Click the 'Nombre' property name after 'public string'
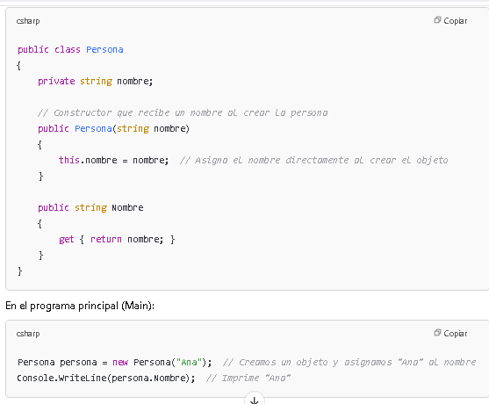This screenshot has height=404, width=489. pyautogui.click(x=127, y=208)
